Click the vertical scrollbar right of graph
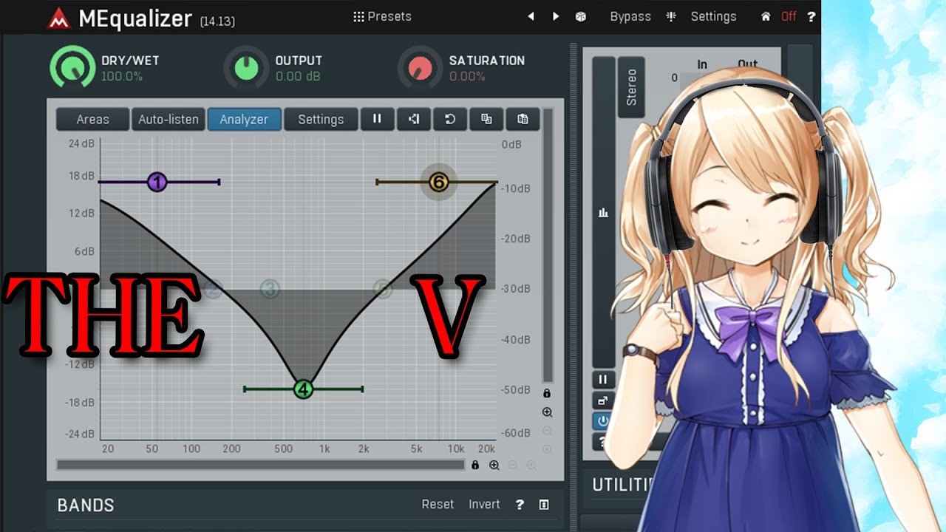The image size is (946, 532). tap(547, 246)
